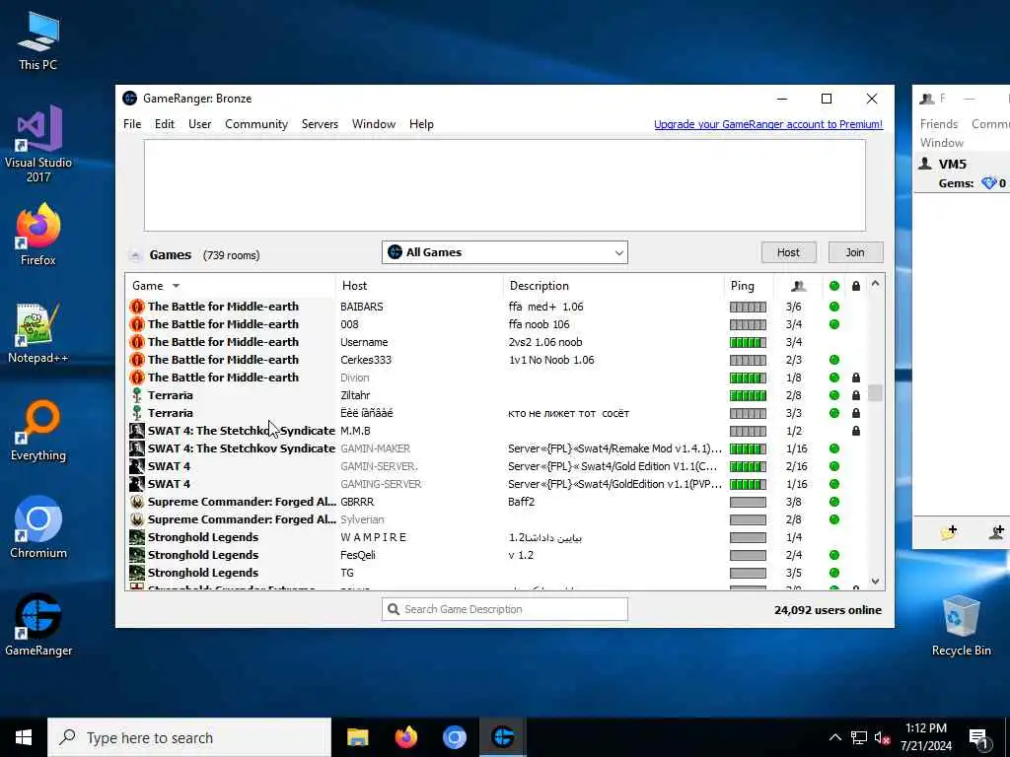This screenshot has width=1010, height=757.
Task: Select the SWAT 4 room hosted by M.M.B
Action: 497,431
